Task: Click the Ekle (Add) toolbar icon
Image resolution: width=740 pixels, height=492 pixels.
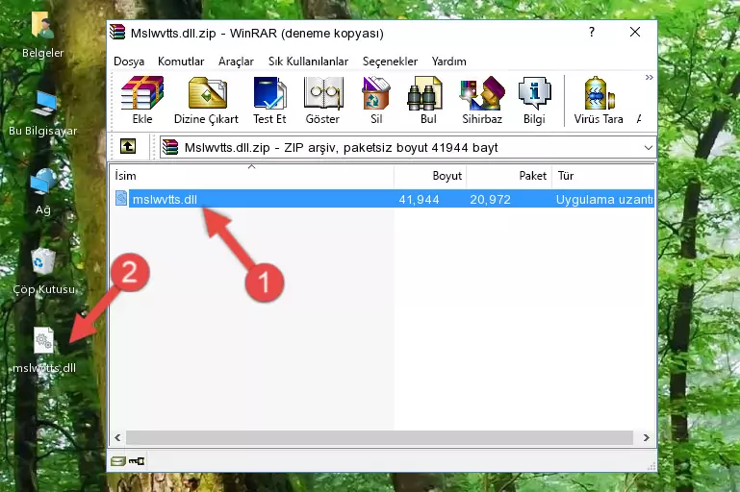Action: click(x=142, y=100)
